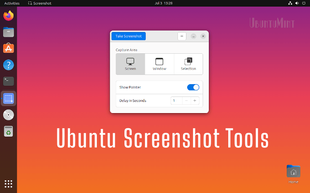Viewport: 310px width, 193px height.
Task: Show the applications grid
Action: (9, 184)
